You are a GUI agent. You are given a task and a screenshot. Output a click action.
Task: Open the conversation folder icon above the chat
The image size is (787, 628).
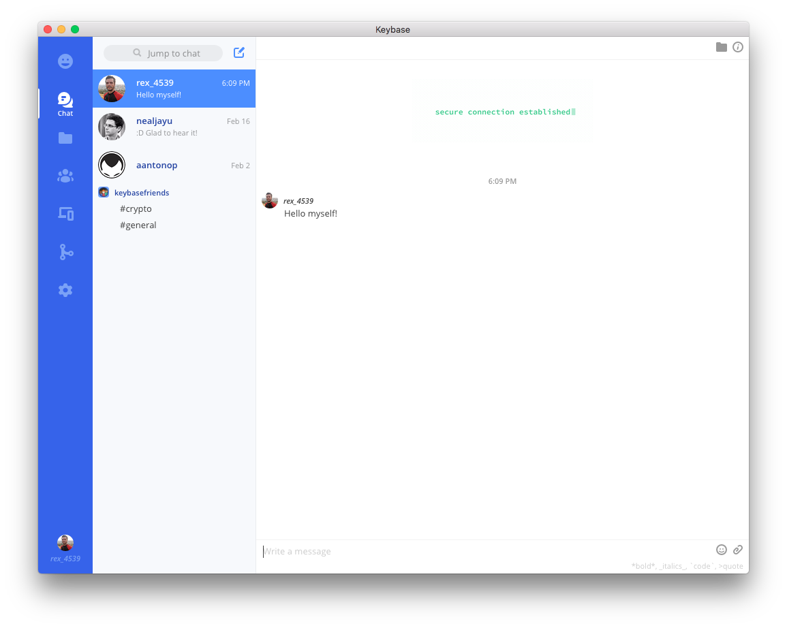click(x=722, y=47)
